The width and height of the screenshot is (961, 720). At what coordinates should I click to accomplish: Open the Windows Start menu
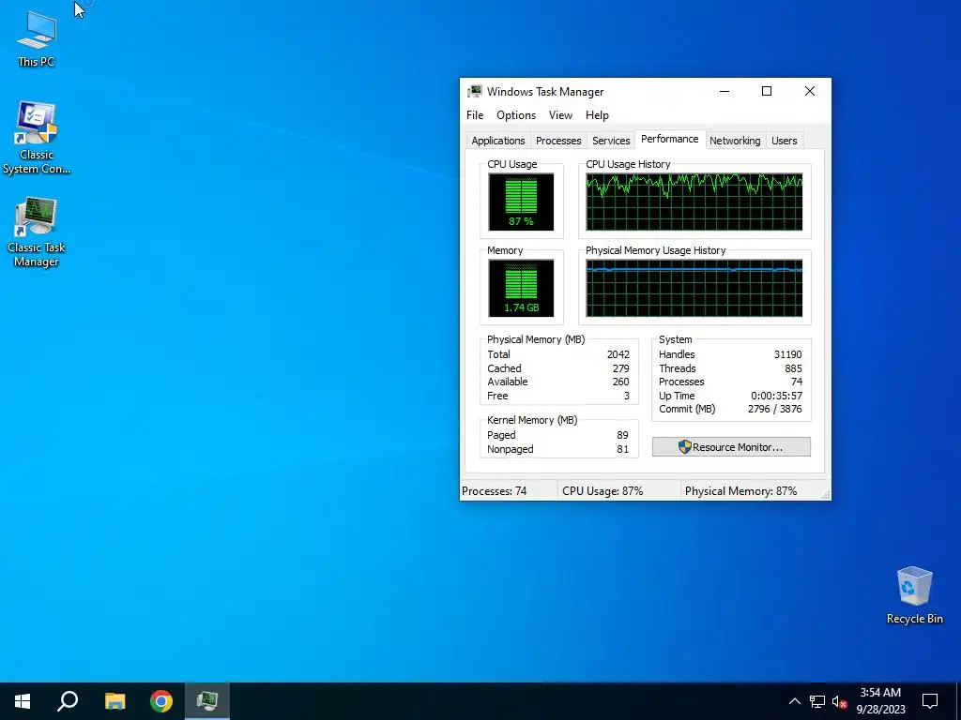click(x=23, y=701)
